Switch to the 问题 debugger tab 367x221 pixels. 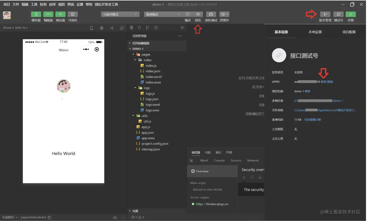[x=208, y=152]
